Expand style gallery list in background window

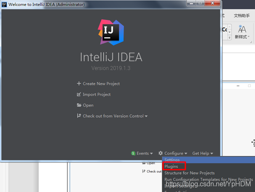(229, 37)
